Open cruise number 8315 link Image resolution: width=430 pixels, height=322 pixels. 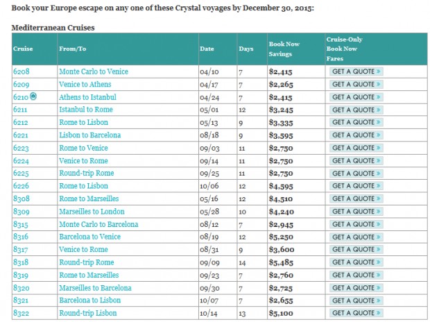(21, 225)
